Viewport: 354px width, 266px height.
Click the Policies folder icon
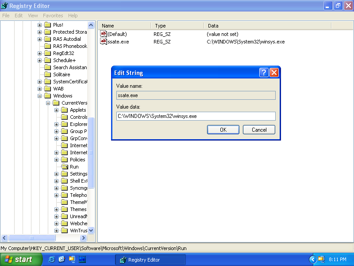coord(65,160)
